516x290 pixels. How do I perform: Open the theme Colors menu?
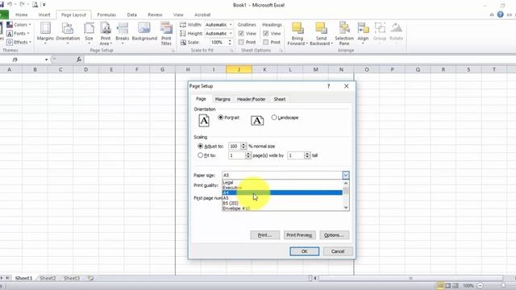click(19, 25)
